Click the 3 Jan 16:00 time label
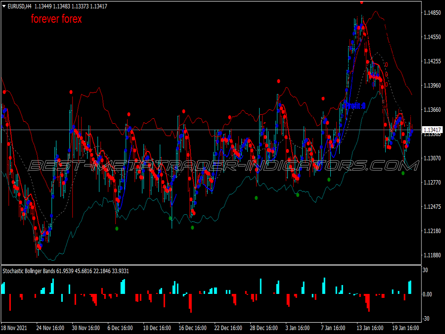445x334 pixels. point(298,328)
